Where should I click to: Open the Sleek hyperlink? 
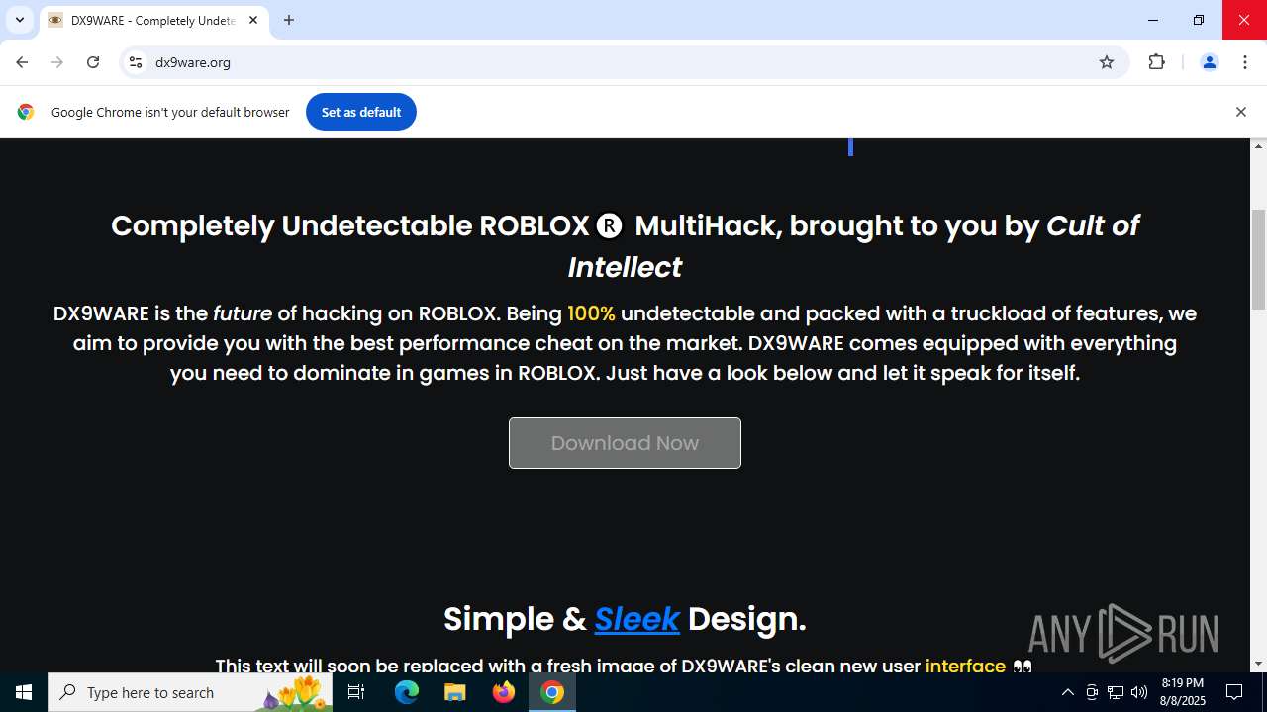(636, 619)
